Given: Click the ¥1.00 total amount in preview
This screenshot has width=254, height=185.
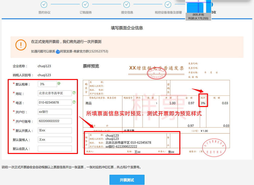Looking at the screenshot, I should click(x=204, y=131).
